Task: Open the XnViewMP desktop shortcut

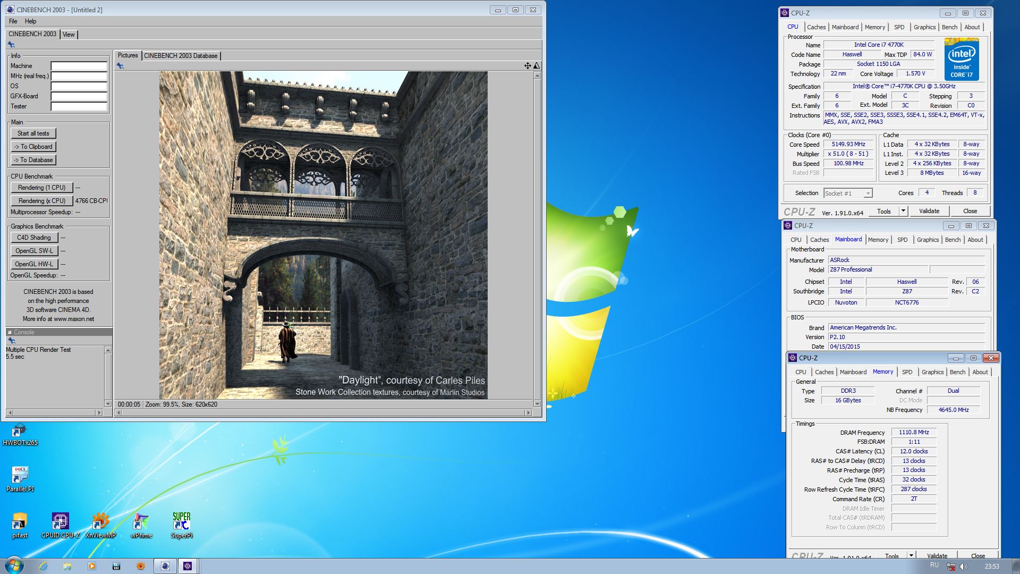Action: [x=100, y=526]
